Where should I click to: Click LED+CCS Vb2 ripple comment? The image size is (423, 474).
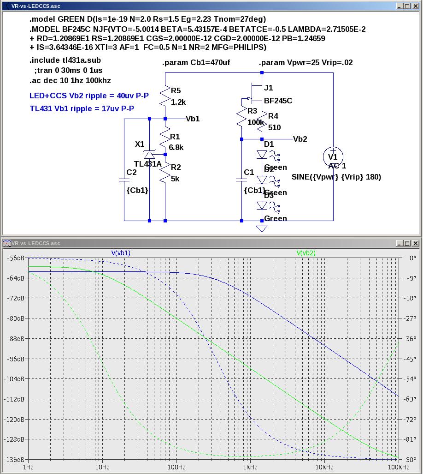[x=89, y=96]
